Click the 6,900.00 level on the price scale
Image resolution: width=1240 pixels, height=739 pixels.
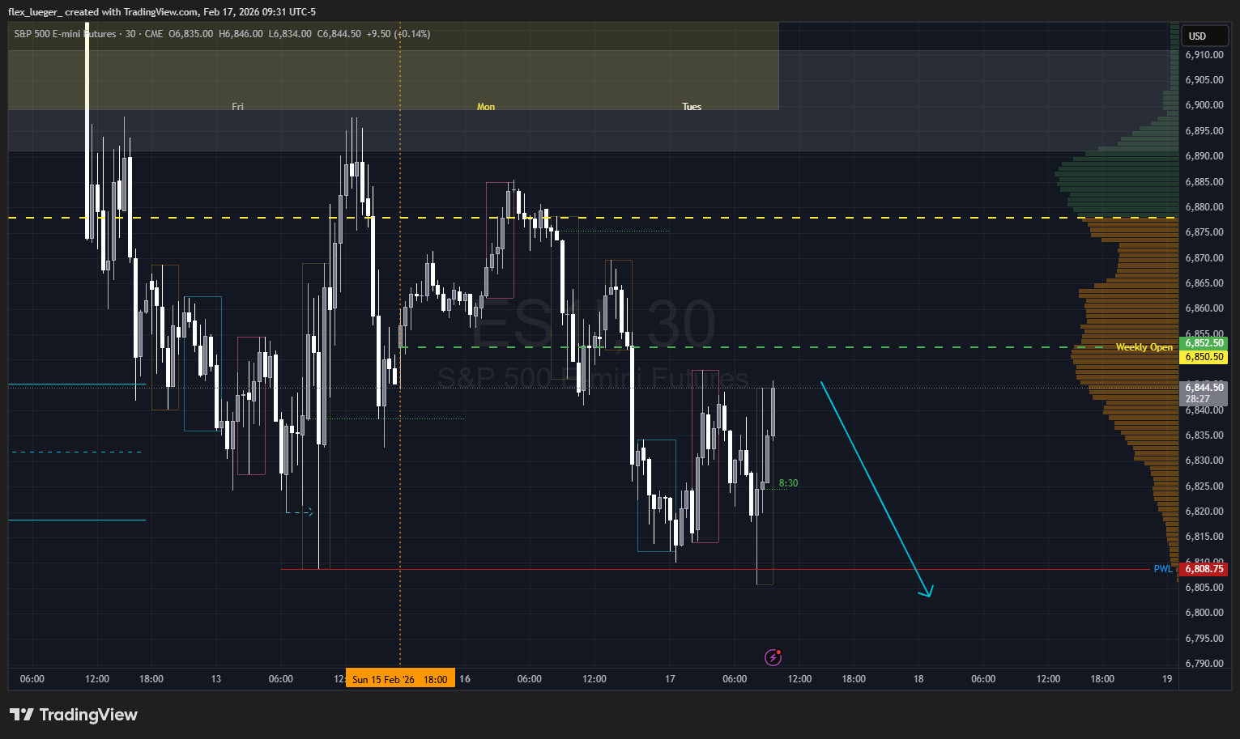pos(1204,105)
